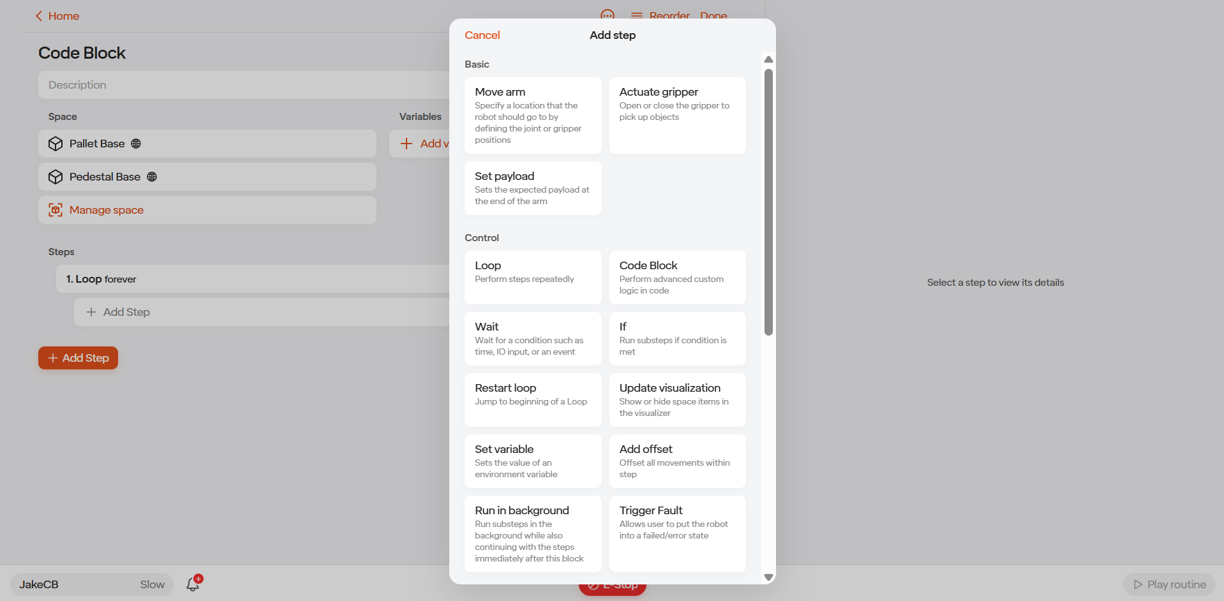1224x601 pixels.
Task: Click nested Add Step under Loop forever
Action: 262,312
